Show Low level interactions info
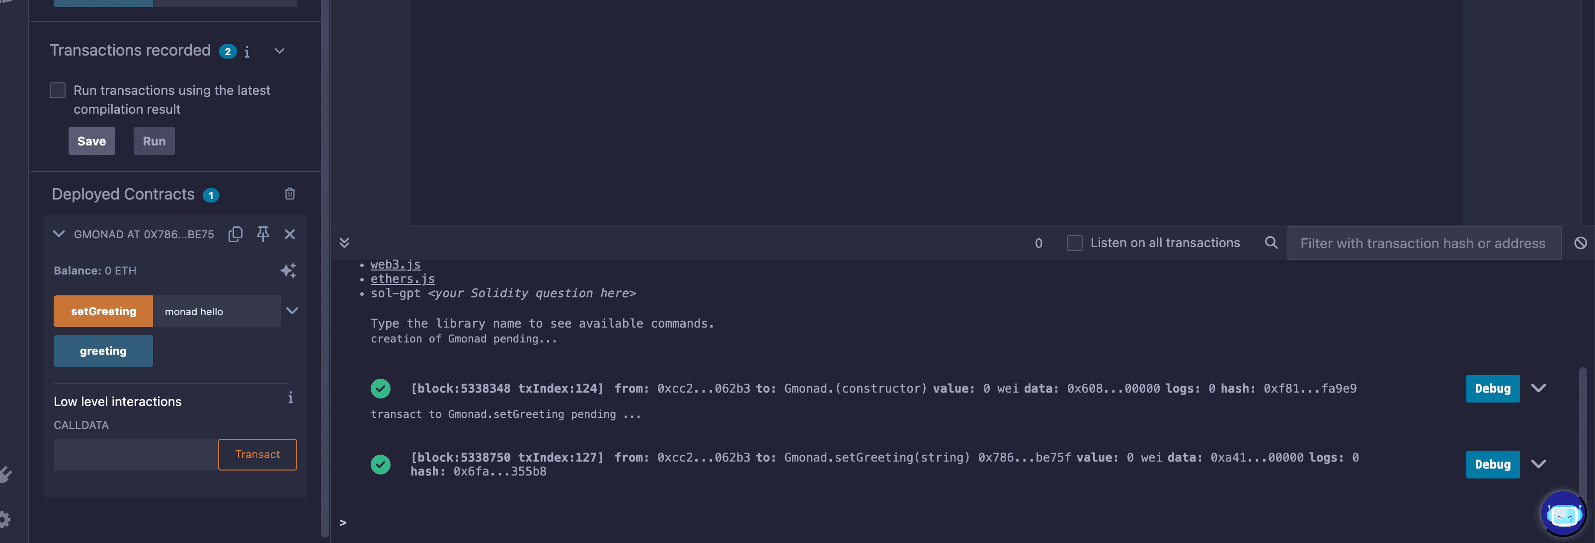The height and width of the screenshot is (543, 1595). (290, 398)
